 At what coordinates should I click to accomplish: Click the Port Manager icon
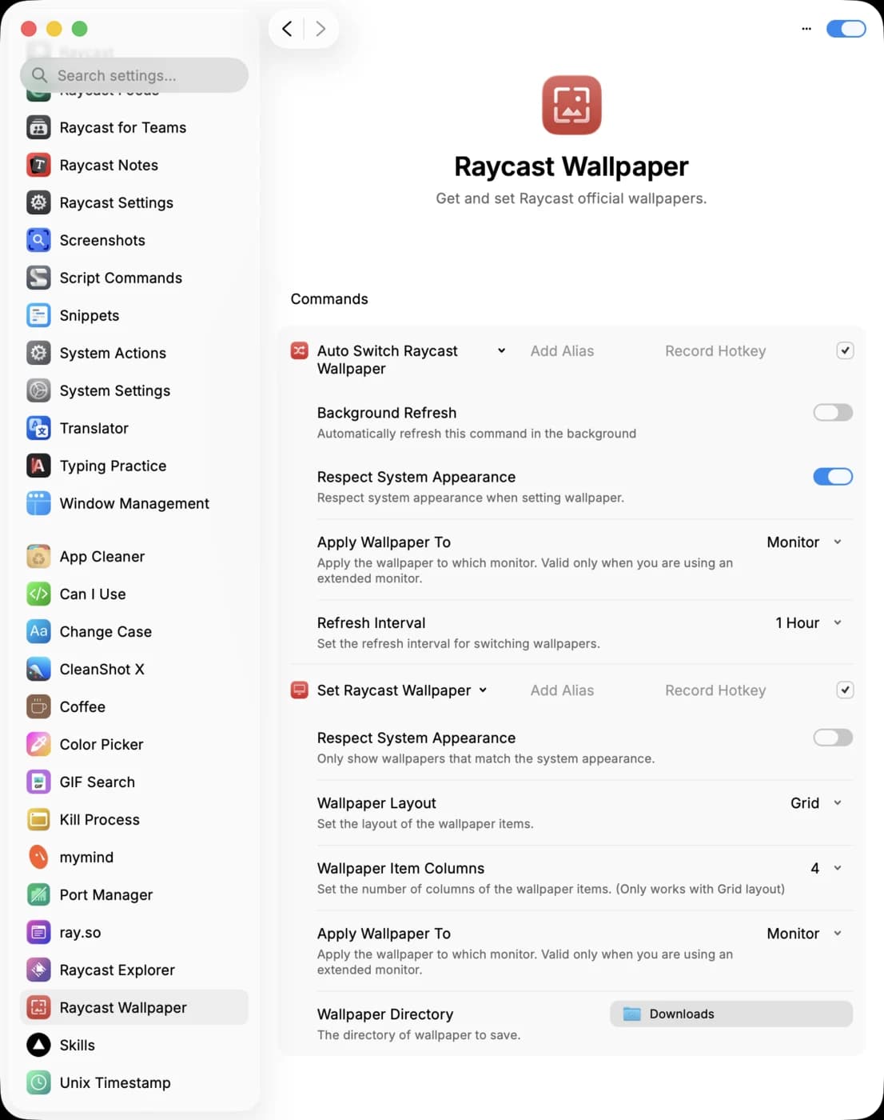pyautogui.click(x=38, y=894)
